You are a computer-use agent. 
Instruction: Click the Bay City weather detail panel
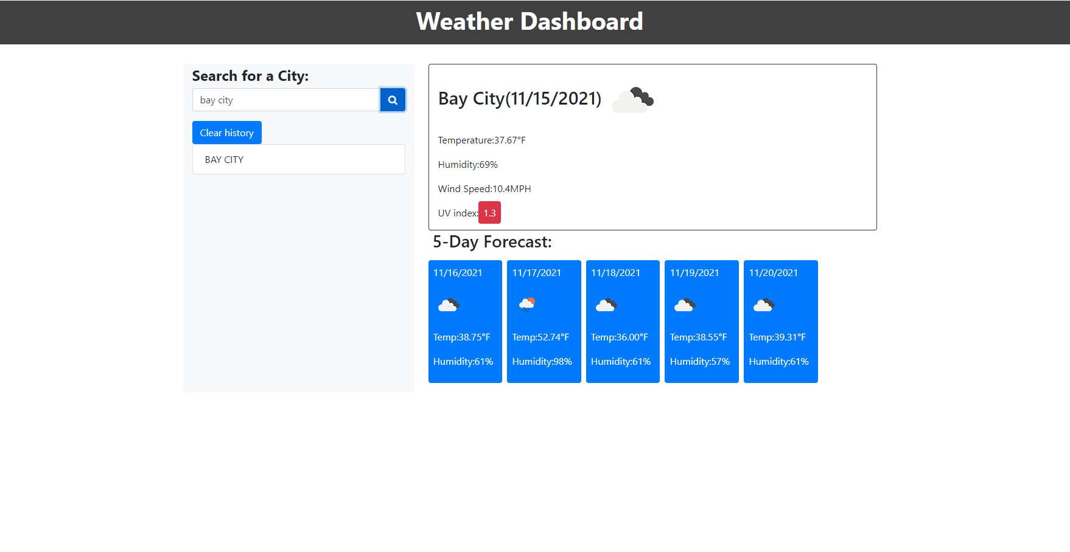652,146
